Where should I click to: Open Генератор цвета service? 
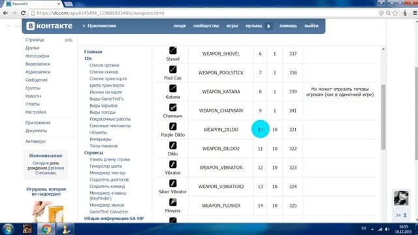click(106, 166)
